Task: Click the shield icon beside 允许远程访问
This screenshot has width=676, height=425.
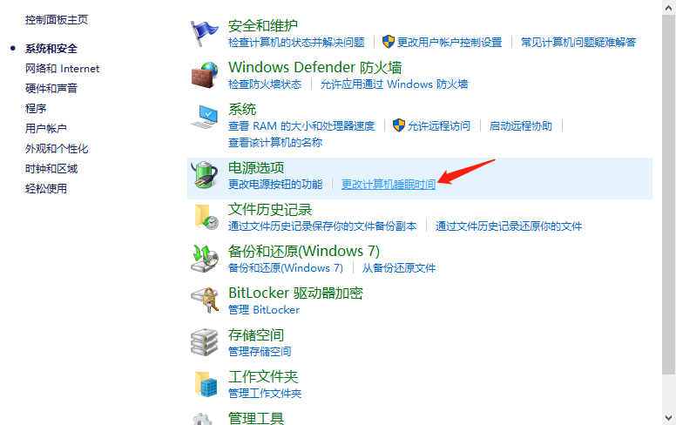Action: [x=399, y=125]
